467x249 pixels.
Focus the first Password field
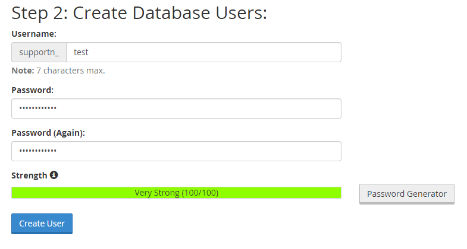point(176,108)
